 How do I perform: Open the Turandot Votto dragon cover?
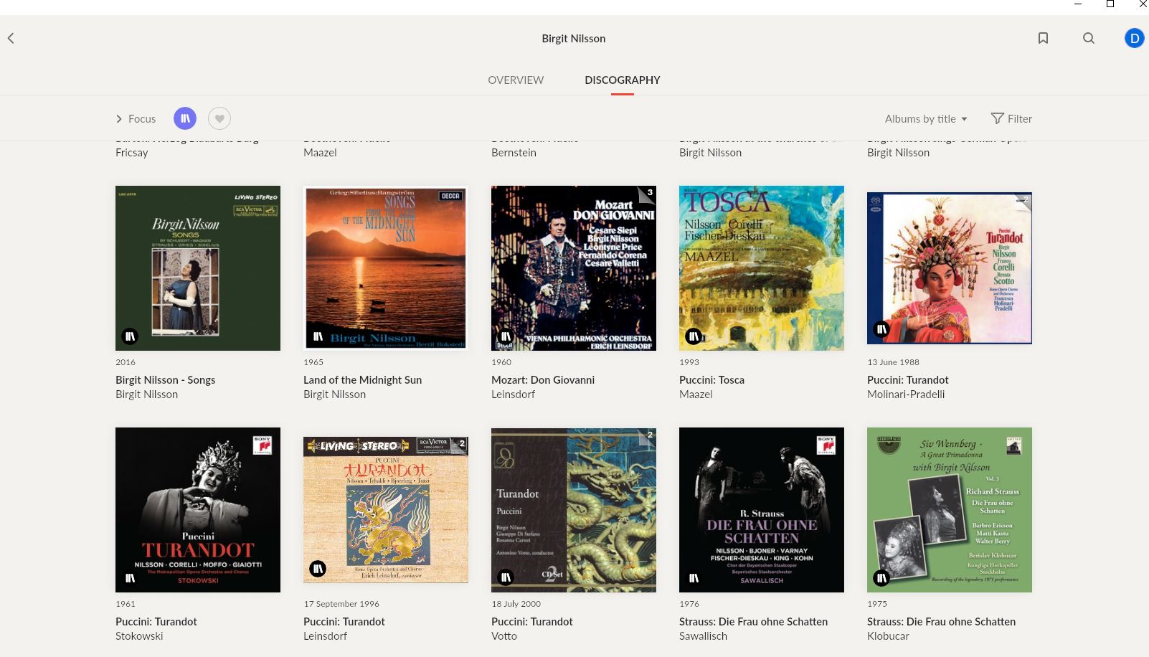(574, 510)
